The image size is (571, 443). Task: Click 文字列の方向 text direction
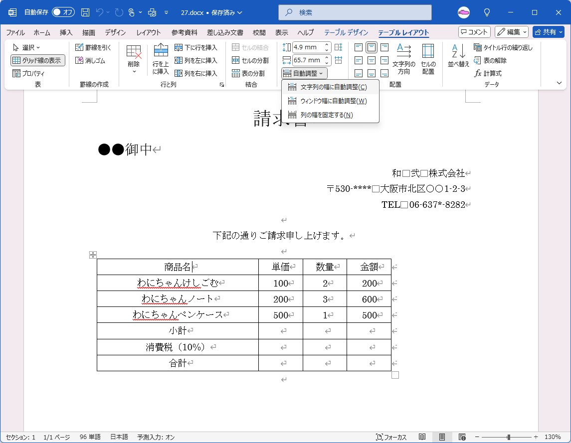404,59
